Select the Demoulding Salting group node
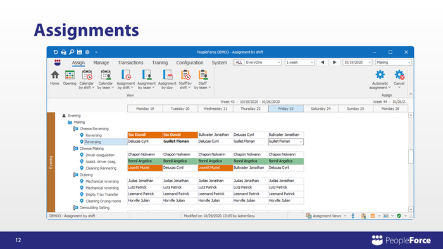 tap(94, 207)
